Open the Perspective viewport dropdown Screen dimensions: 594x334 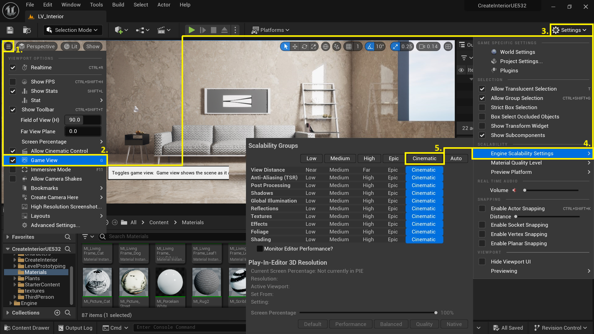tap(40, 46)
